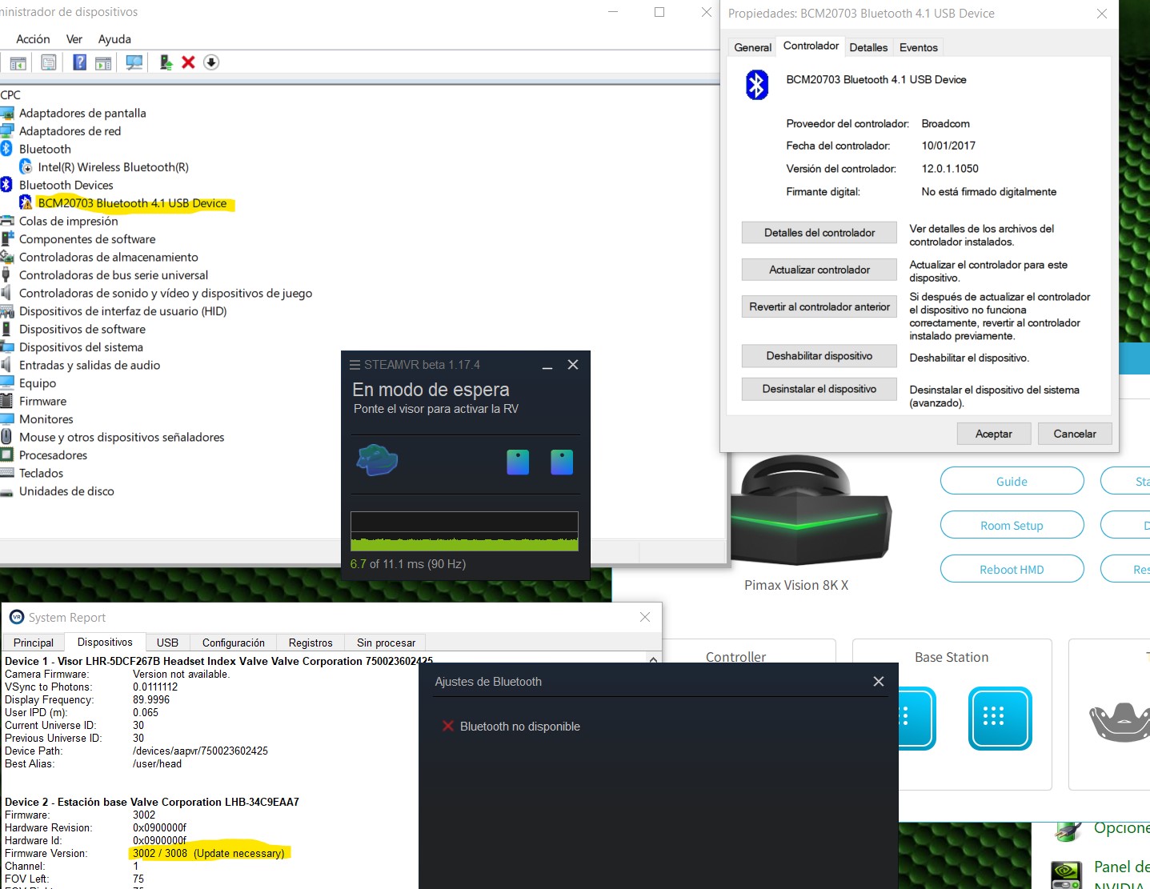Image resolution: width=1150 pixels, height=889 pixels.
Task: Click 'Bluetooth no disponible' status text
Action: pyautogui.click(x=520, y=727)
